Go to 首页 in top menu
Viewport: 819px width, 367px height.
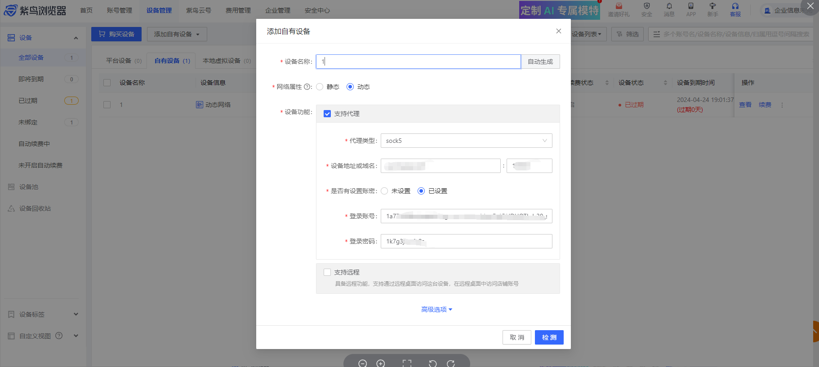pyautogui.click(x=86, y=10)
